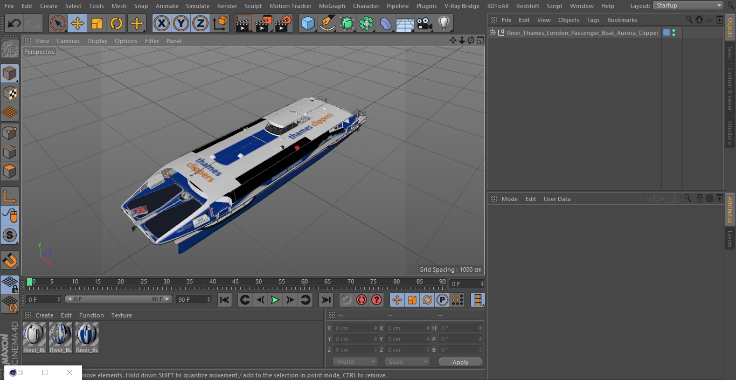
Task: Open the Attributes vertical tab
Action: (x=730, y=210)
